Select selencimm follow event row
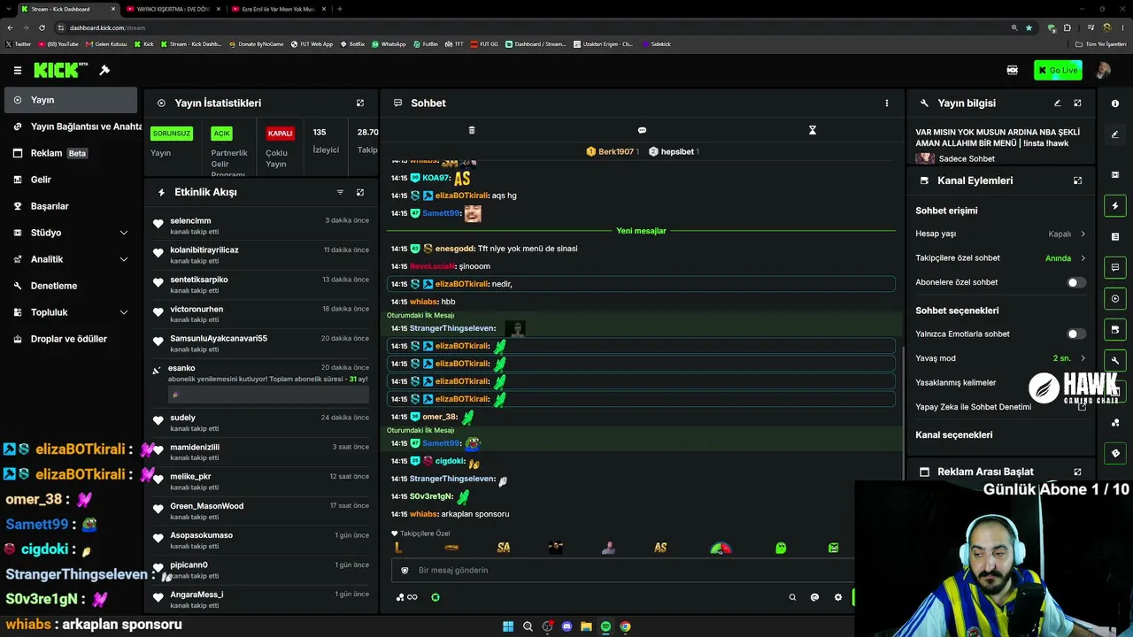 click(x=262, y=226)
